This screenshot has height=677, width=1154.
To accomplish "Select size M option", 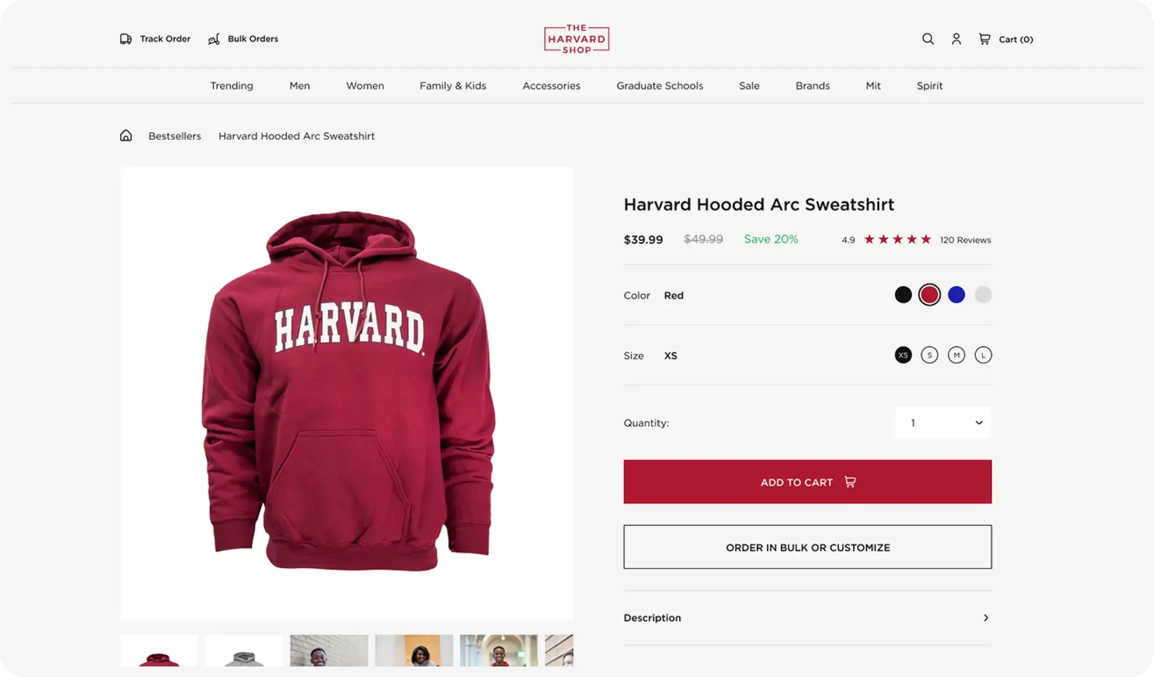I will click(956, 355).
